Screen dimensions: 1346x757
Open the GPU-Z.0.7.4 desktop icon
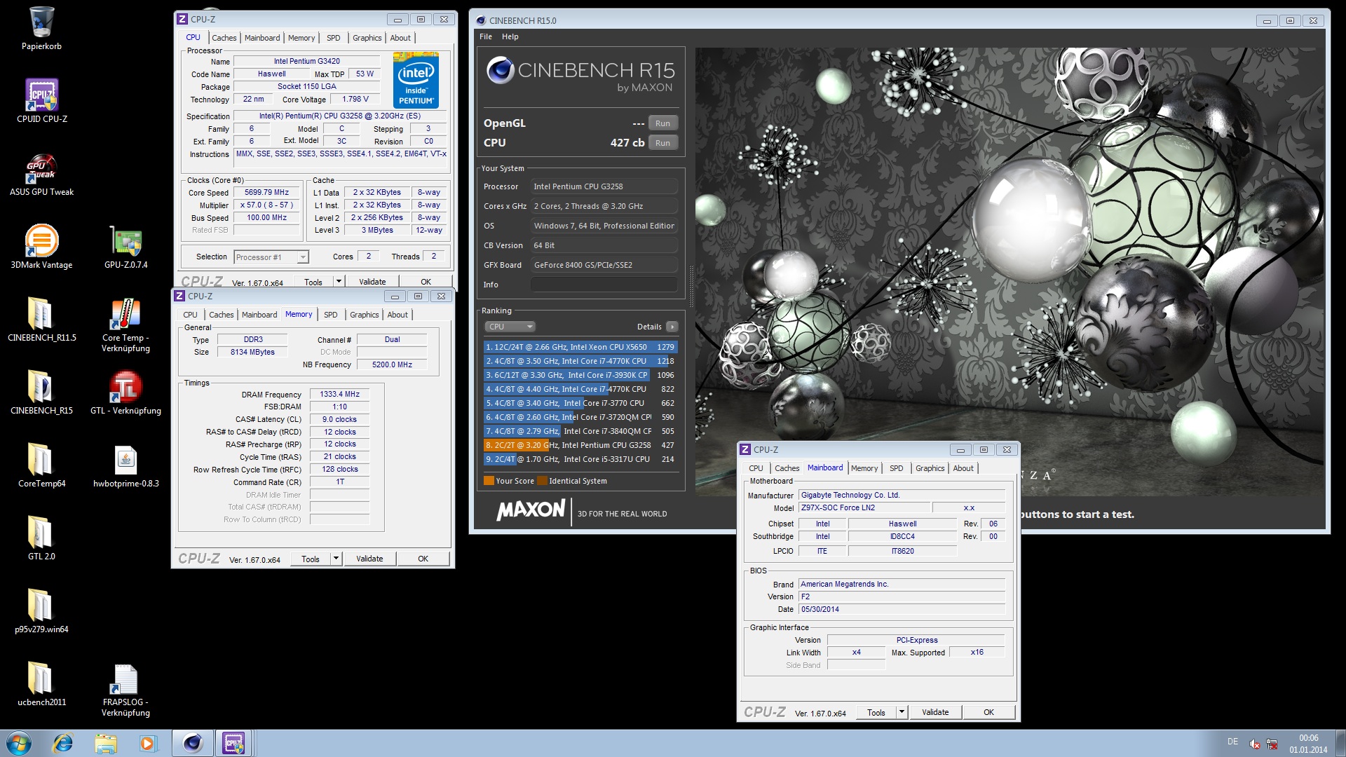pyautogui.click(x=125, y=247)
